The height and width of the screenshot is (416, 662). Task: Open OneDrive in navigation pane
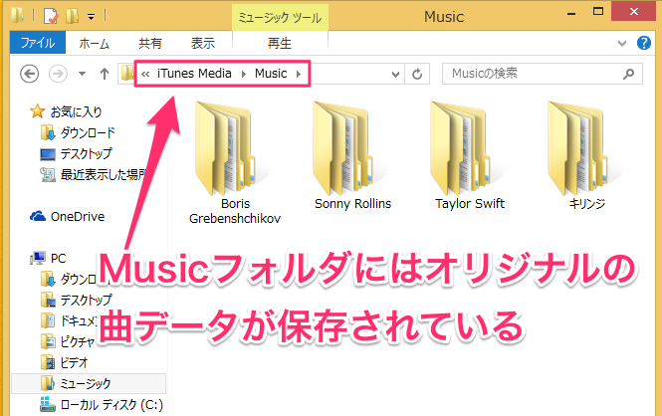[x=67, y=216]
